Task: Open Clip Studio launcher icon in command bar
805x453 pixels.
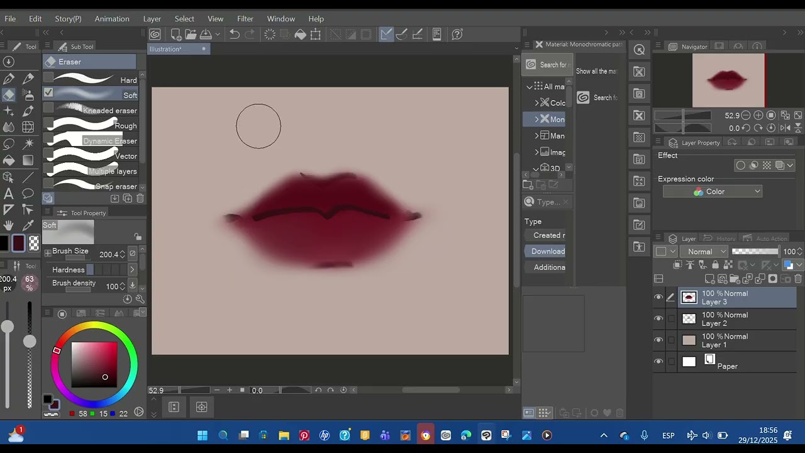Action: [155, 34]
